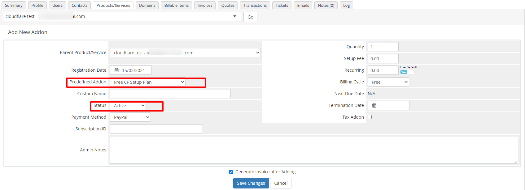Open the Parent Product/Service dropdown
This screenshot has width=525, height=190.
click(185, 53)
